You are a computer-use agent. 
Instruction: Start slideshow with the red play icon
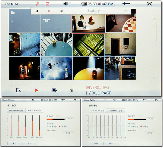point(37,90)
